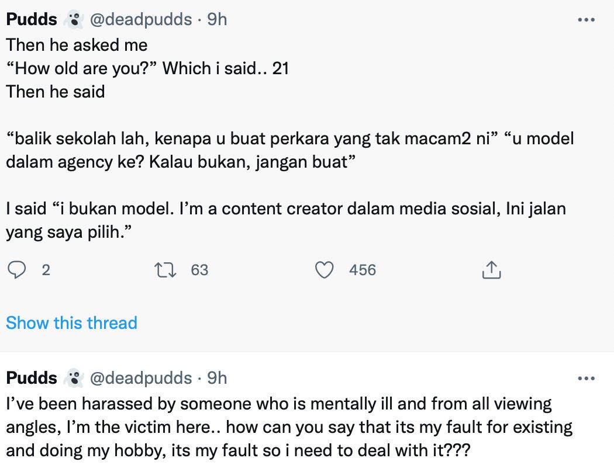This screenshot has height=472, width=614.
Task: Open the Pudds display name on first tweet
Action: 32,19
